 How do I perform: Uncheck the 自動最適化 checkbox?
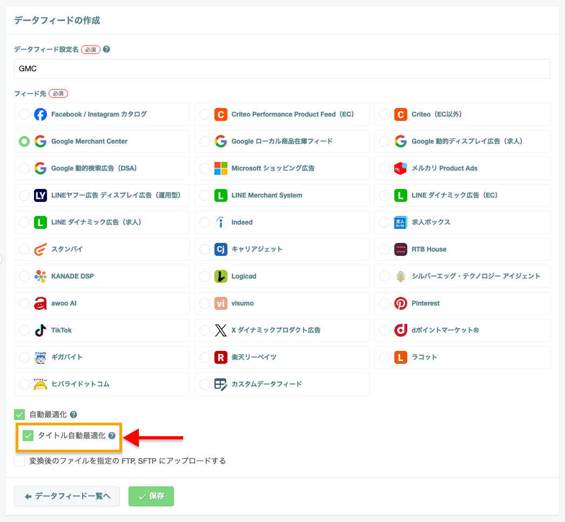click(19, 415)
